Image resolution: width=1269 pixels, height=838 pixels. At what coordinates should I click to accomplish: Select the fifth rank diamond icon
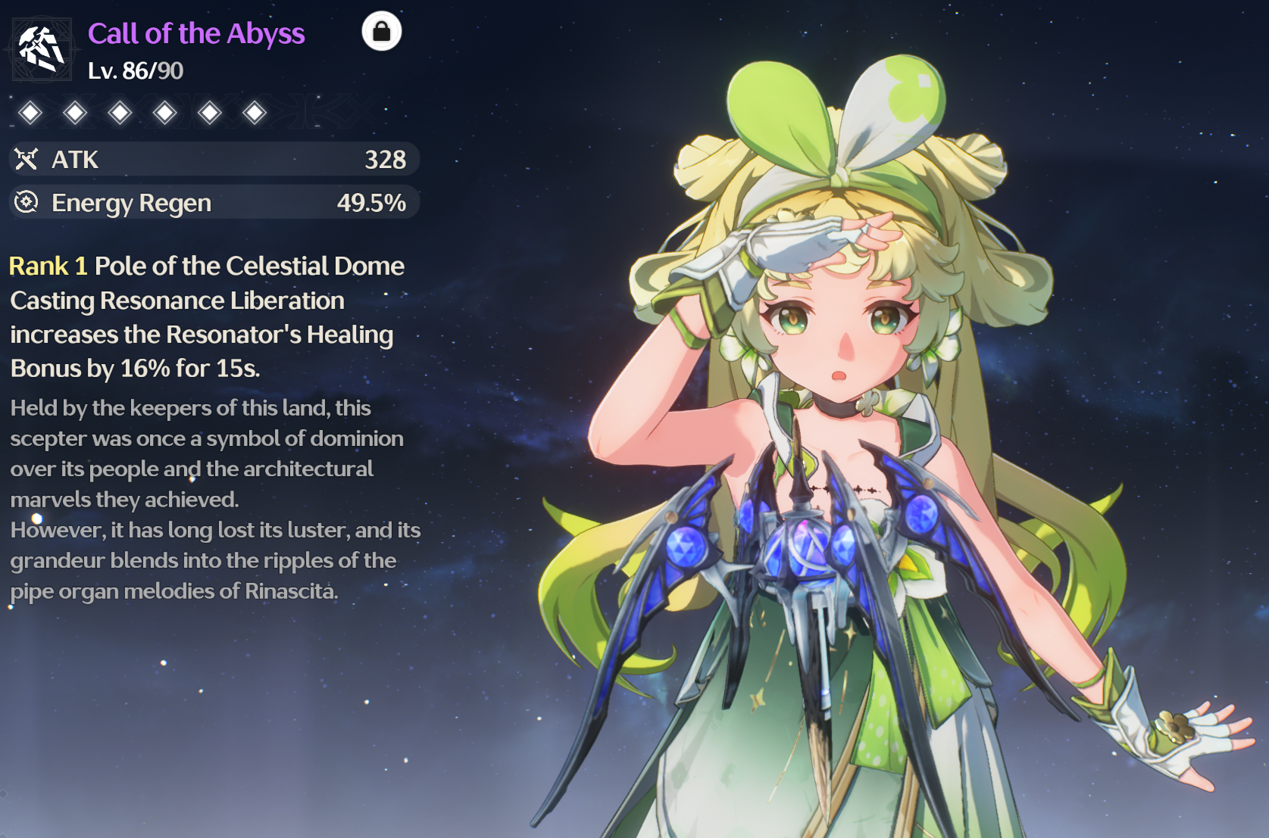[209, 113]
